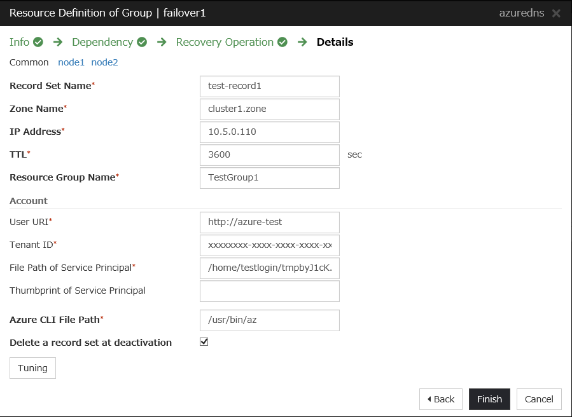This screenshot has height=417, width=572.
Task: Click the Zone Name input box
Action: click(x=269, y=109)
